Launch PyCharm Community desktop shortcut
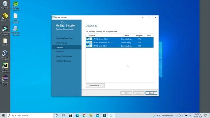Screen dimensions: 210x118 click(5, 68)
